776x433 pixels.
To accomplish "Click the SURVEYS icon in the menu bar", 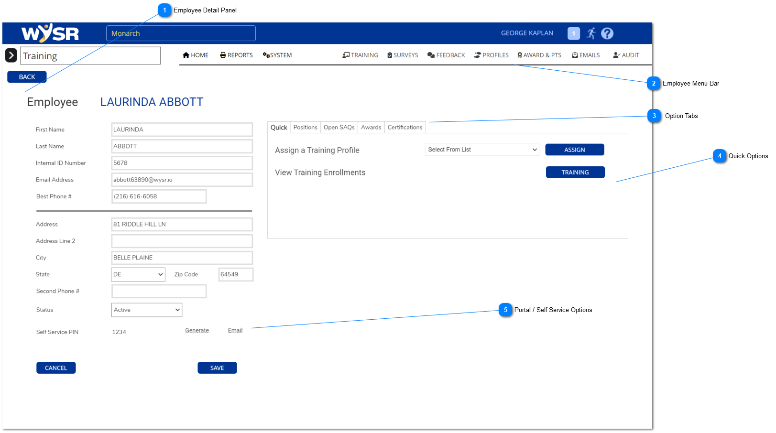I will 389,55.
